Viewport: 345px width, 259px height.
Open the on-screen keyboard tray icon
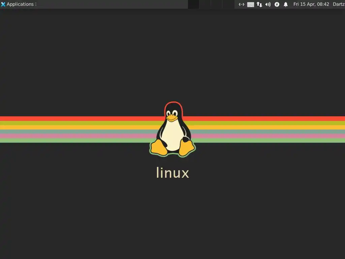(x=250, y=4)
